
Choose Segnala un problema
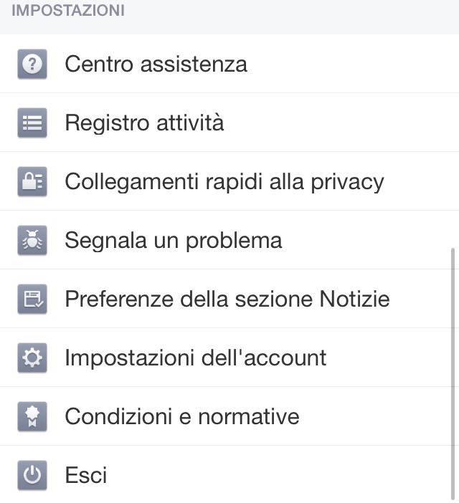[x=173, y=241]
